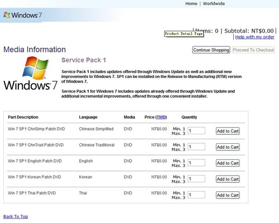The image size is (279, 223).
Task: Add Thai Patch DVD to cart
Action: [228, 195]
